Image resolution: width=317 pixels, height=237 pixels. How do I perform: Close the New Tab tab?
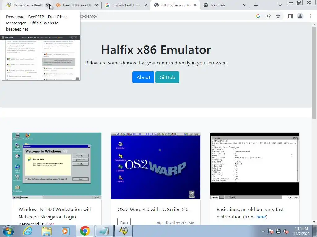tap(244, 6)
